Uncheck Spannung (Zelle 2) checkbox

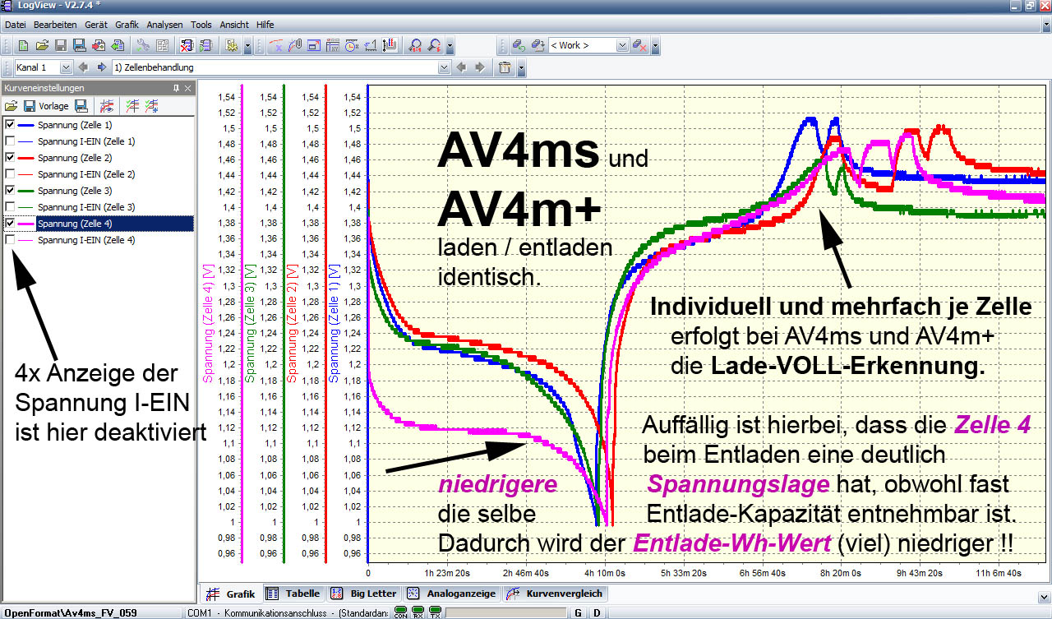tap(10, 158)
